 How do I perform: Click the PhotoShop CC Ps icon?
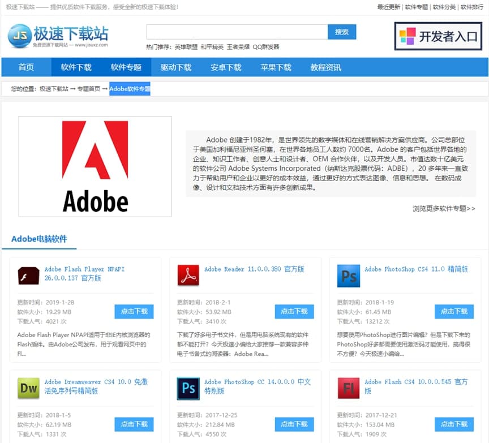coord(188,389)
